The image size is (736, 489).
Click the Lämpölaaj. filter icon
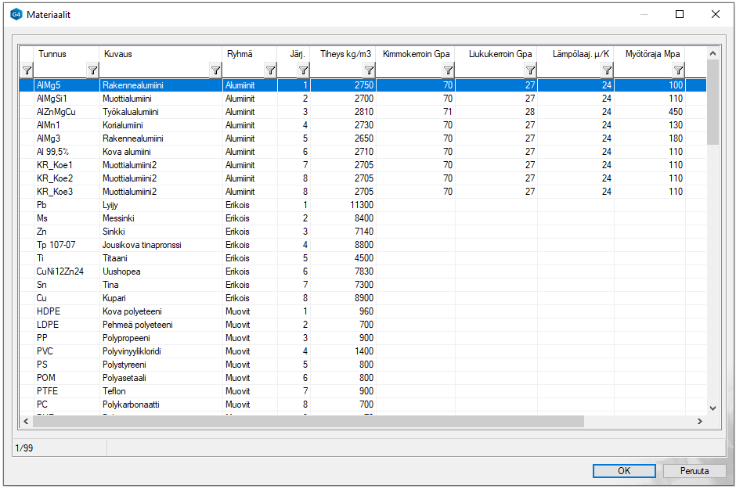click(607, 70)
